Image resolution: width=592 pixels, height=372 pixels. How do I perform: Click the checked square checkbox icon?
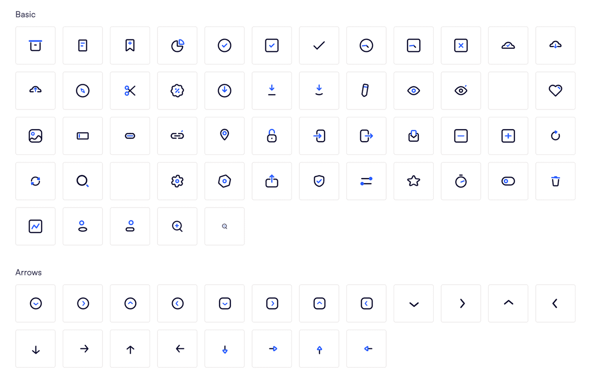coord(272,45)
